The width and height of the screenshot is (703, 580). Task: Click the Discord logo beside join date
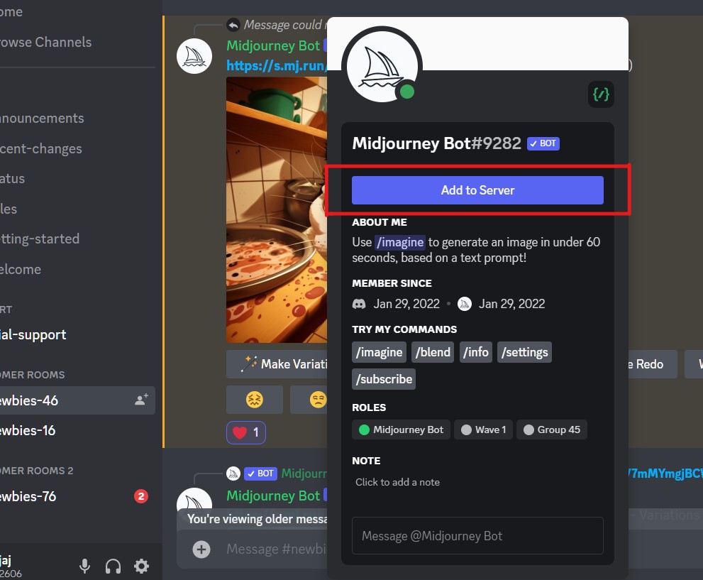pos(359,304)
